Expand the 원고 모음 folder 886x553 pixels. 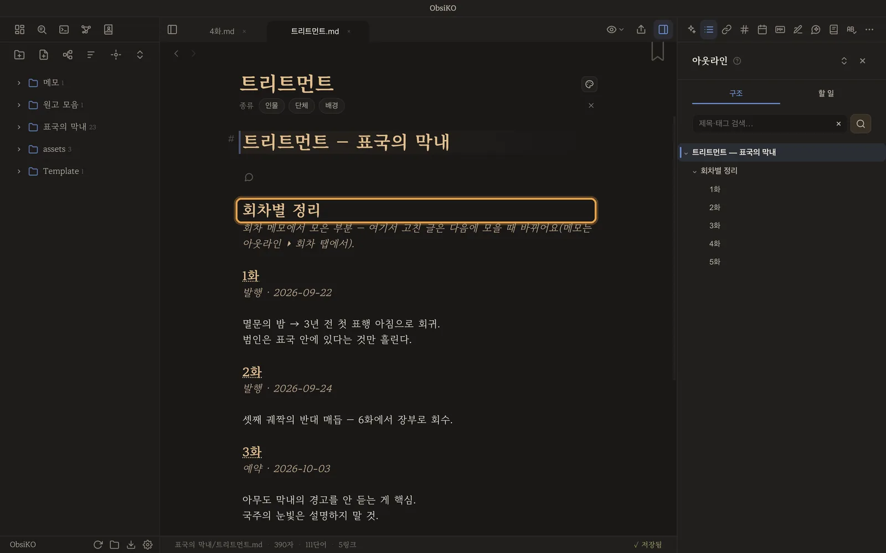pyautogui.click(x=18, y=105)
